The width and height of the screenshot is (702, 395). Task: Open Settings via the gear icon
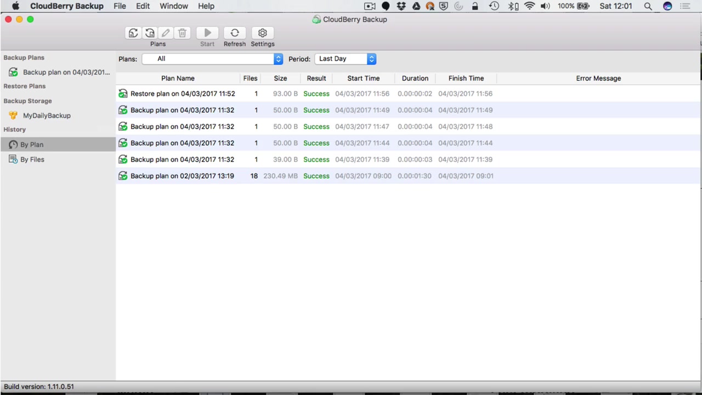(x=263, y=33)
